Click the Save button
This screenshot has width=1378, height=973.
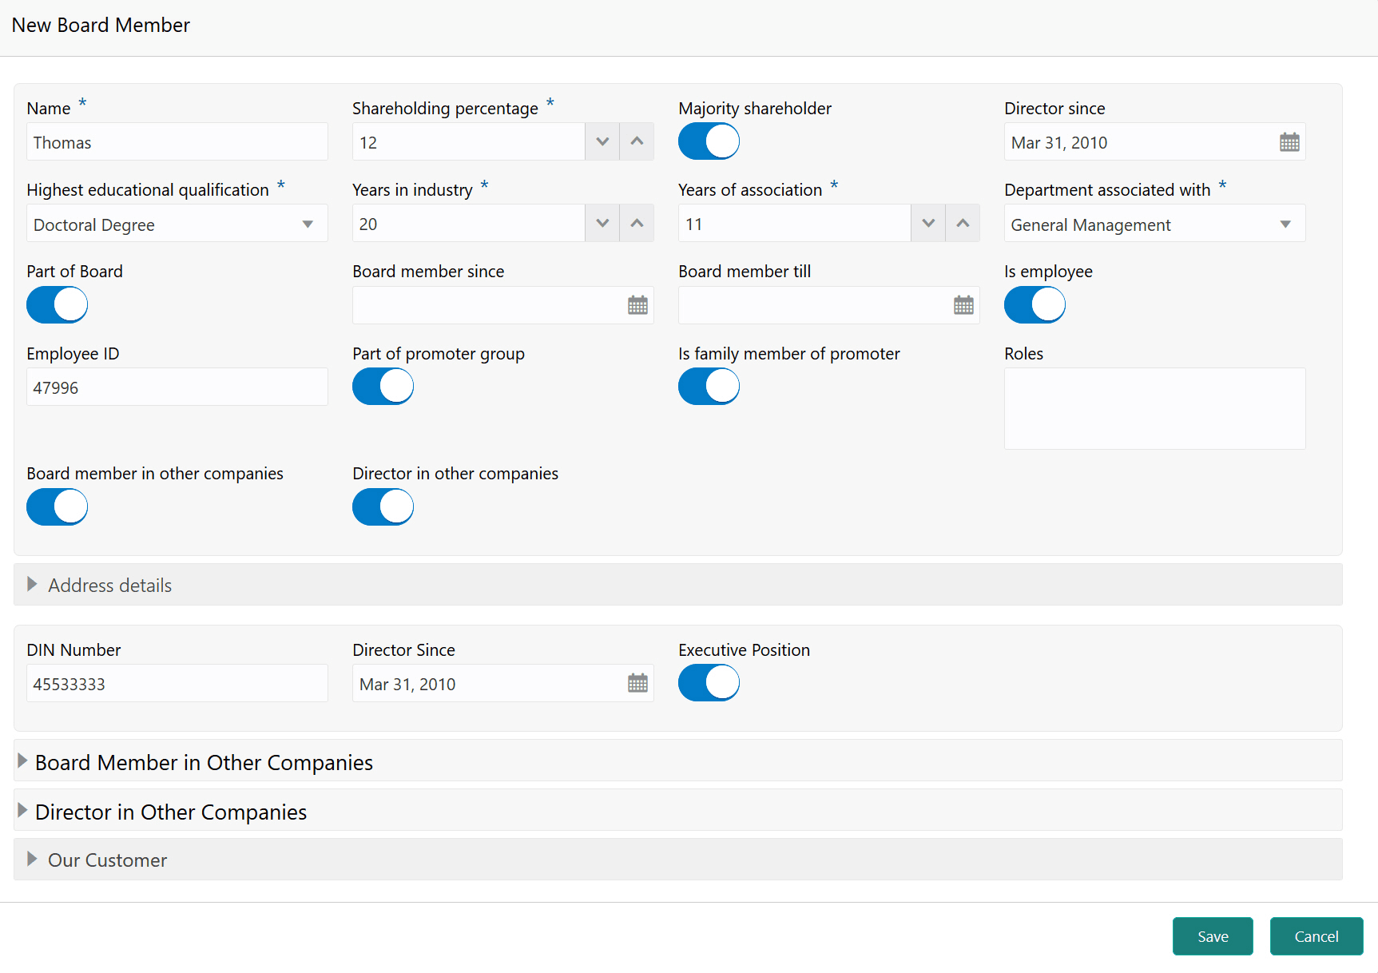pyautogui.click(x=1213, y=936)
